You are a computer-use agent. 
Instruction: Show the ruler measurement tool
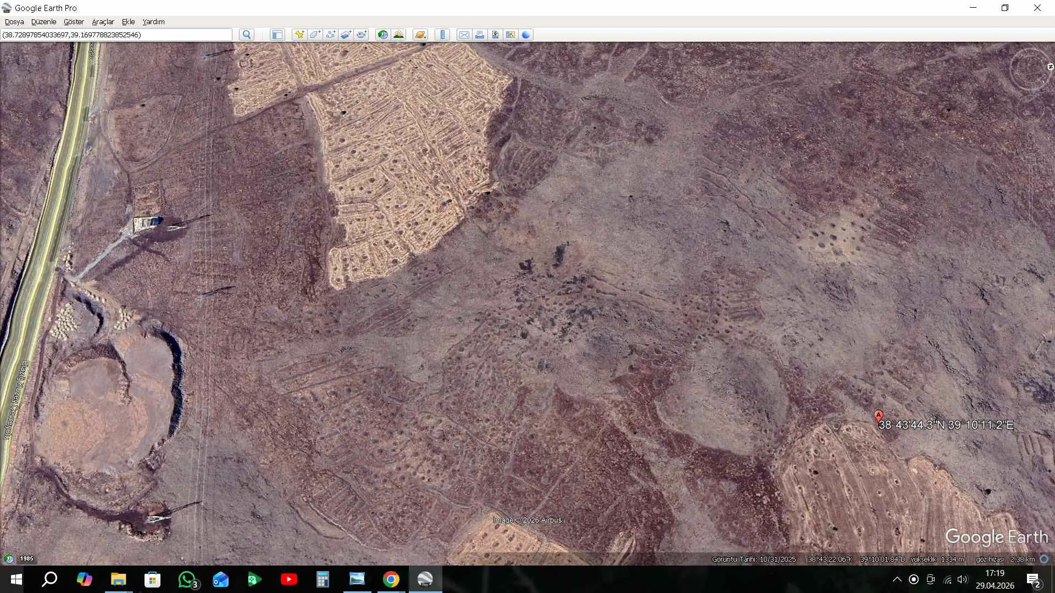pyautogui.click(x=442, y=35)
